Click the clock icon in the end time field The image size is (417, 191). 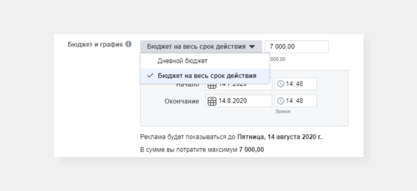[x=281, y=101]
